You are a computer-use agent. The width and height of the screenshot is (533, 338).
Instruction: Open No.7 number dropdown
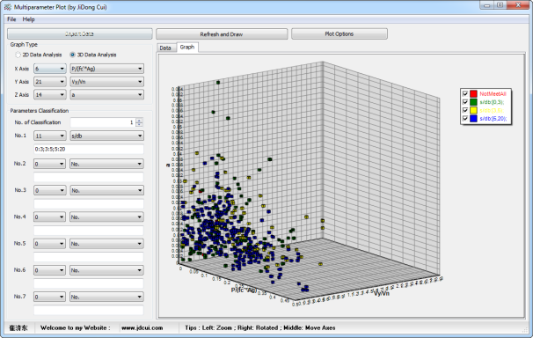tap(49, 297)
